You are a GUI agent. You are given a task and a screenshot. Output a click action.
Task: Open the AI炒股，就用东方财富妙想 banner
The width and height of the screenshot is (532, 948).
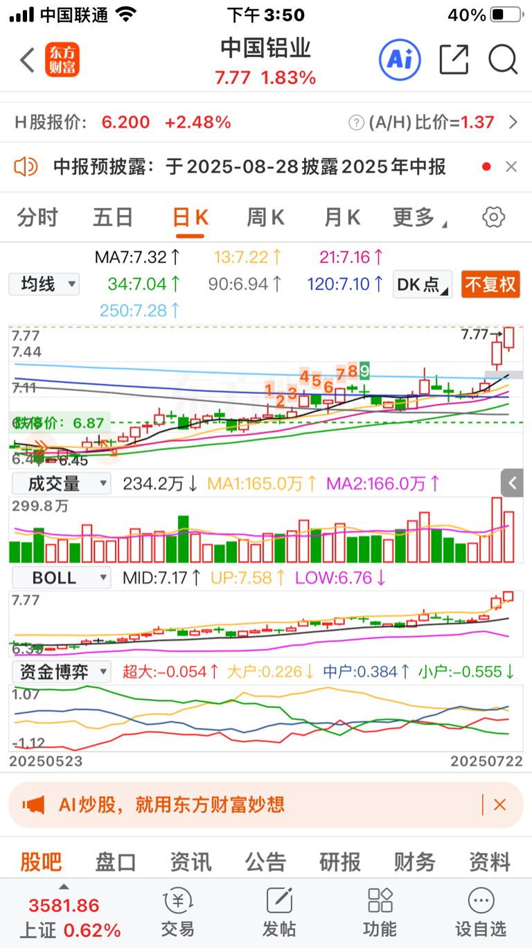[x=266, y=804]
